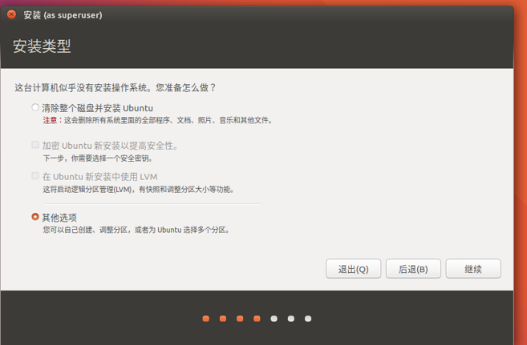Click the 下一步 security key hint text
Image resolution: width=527 pixels, height=345 pixels.
click(98, 158)
